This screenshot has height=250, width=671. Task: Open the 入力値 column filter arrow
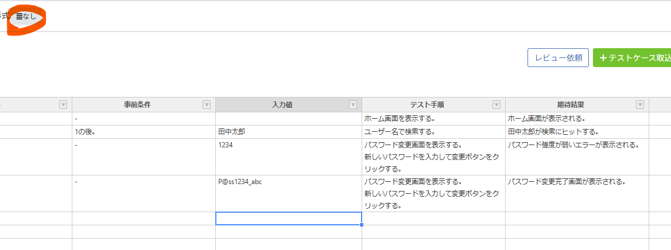click(x=353, y=105)
